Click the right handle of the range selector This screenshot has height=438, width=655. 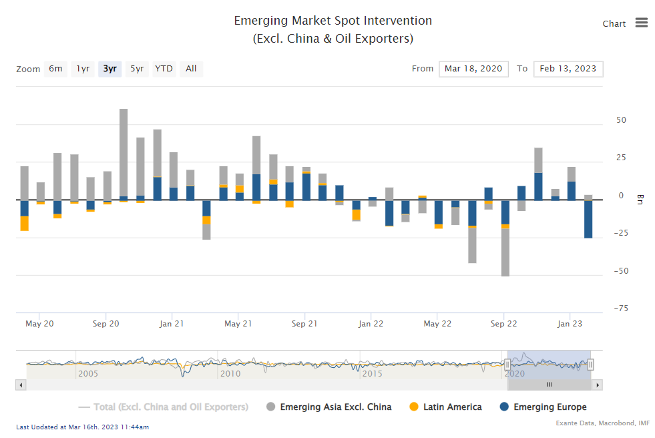point(590,365)
